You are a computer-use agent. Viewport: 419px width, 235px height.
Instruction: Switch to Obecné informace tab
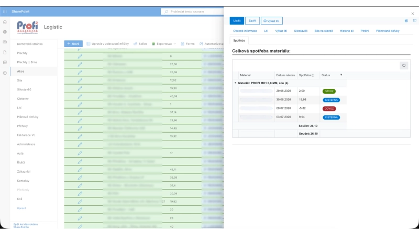coord(245,31)
